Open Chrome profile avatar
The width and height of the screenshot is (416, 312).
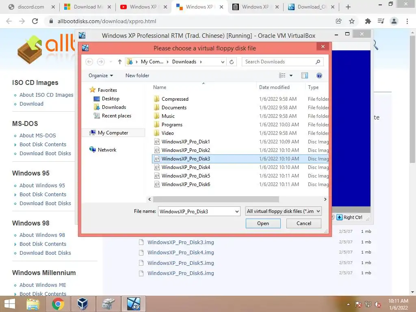coord(394,21)
